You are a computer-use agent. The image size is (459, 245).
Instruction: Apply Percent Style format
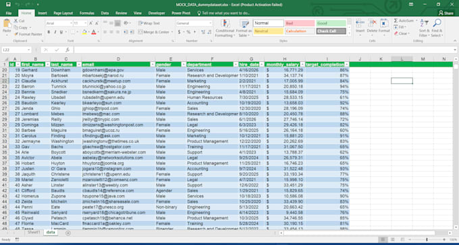tap(188, 32)
